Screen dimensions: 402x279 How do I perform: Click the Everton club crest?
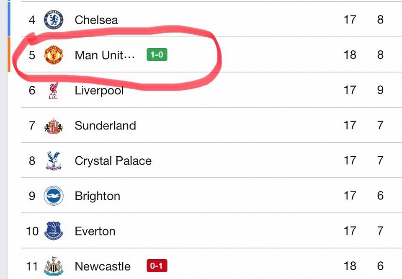pyautogui.click(x=54, y=231)
